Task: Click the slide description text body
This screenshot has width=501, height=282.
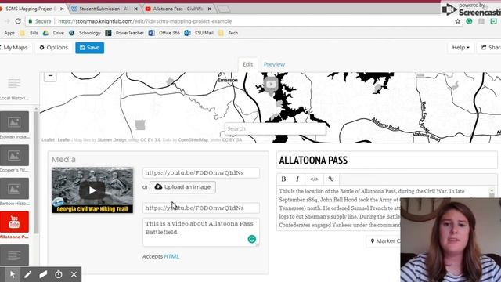Action: [339, 208]
